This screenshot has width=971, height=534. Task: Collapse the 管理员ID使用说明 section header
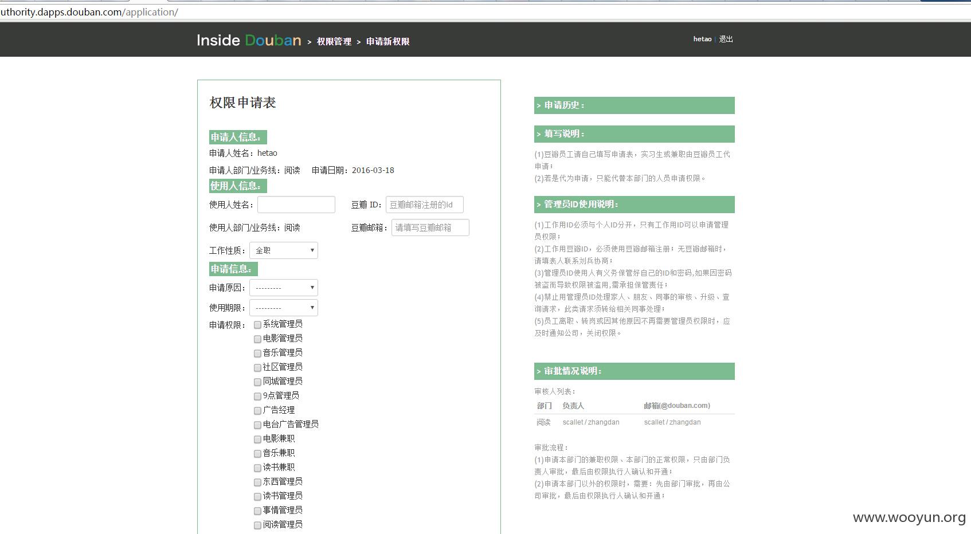pyautogui.click(x=635, y=205)
